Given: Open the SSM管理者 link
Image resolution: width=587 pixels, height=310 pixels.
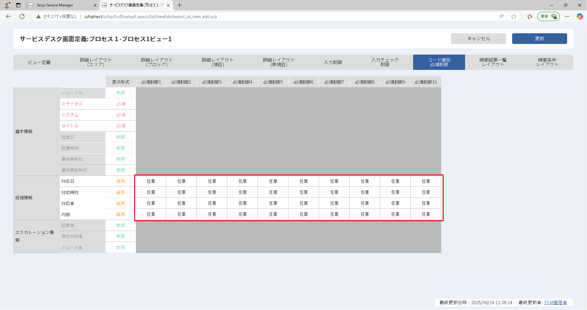Looking at the screenshot, I should point(555,303).
